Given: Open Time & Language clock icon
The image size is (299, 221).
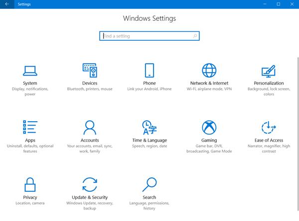Looking at the screenshot, I should coord(149,127).
